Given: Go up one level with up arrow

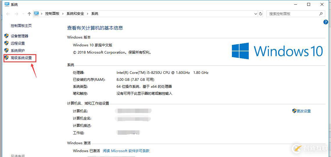Looking at the screenshot, I should tap(29, 14).
